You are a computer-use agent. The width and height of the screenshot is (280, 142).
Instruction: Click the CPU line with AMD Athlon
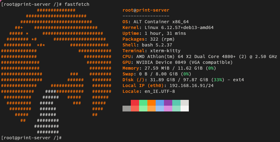coord(200,57)
